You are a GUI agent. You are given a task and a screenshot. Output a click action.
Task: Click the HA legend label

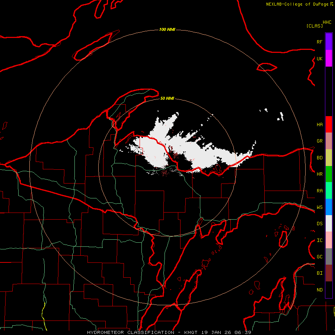(319, 125)
